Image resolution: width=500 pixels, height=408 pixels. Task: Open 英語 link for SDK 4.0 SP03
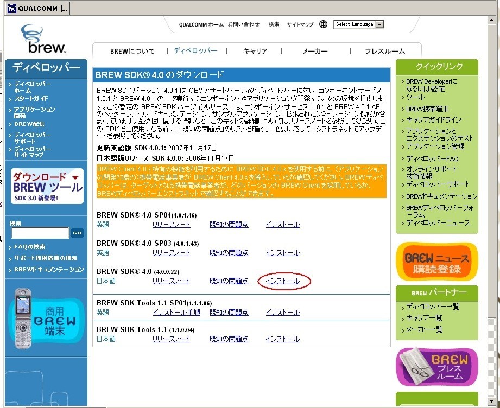click(x=103, y=253)
